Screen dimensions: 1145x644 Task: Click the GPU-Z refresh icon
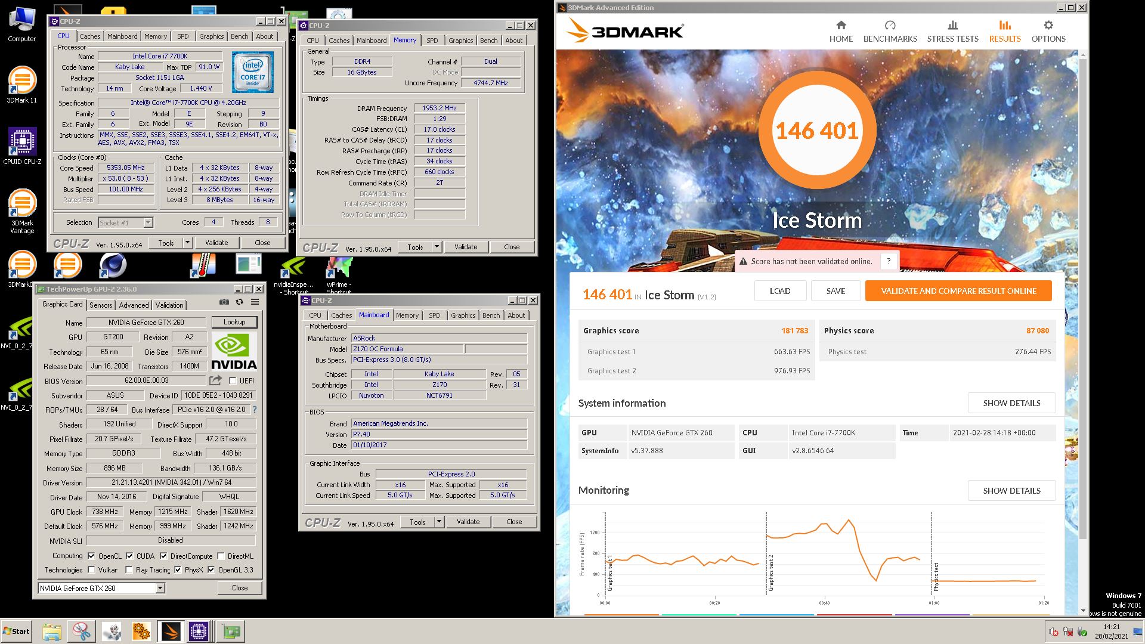point(239,302)
